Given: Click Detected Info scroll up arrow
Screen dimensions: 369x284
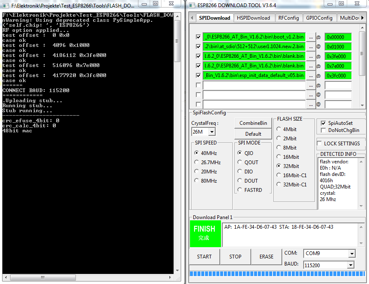Looking at the screenshot, I should [361, 162].
